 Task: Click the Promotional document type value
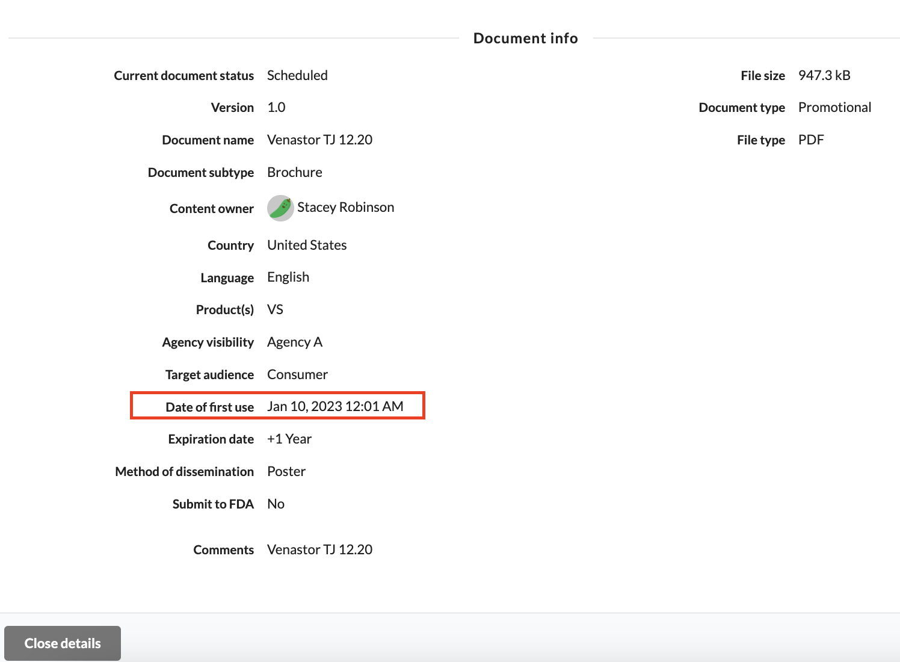point(834,107)
